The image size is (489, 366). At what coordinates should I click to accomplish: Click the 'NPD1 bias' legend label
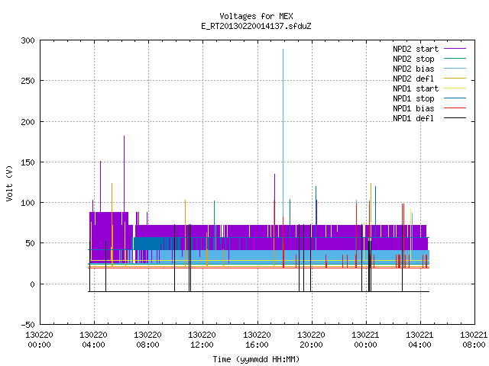(413, 108)
